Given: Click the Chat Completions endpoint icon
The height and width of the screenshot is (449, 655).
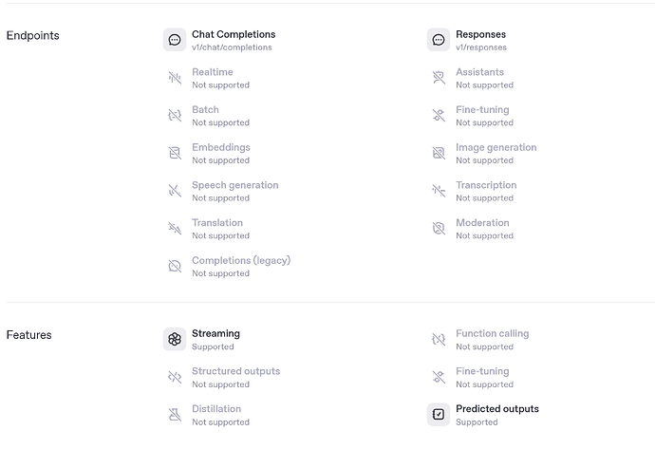Looking at the screenshot, I should pyautogui.click(x=175, y=40).
